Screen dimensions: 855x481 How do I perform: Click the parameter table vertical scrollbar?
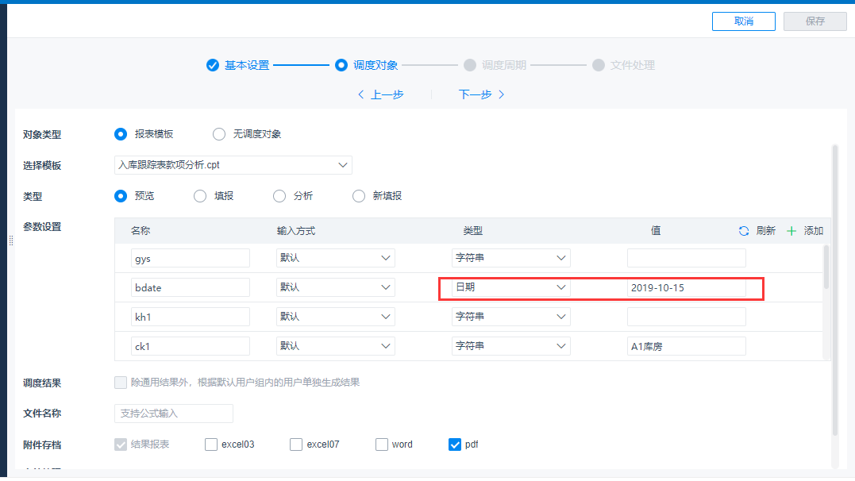click(826, 267)
